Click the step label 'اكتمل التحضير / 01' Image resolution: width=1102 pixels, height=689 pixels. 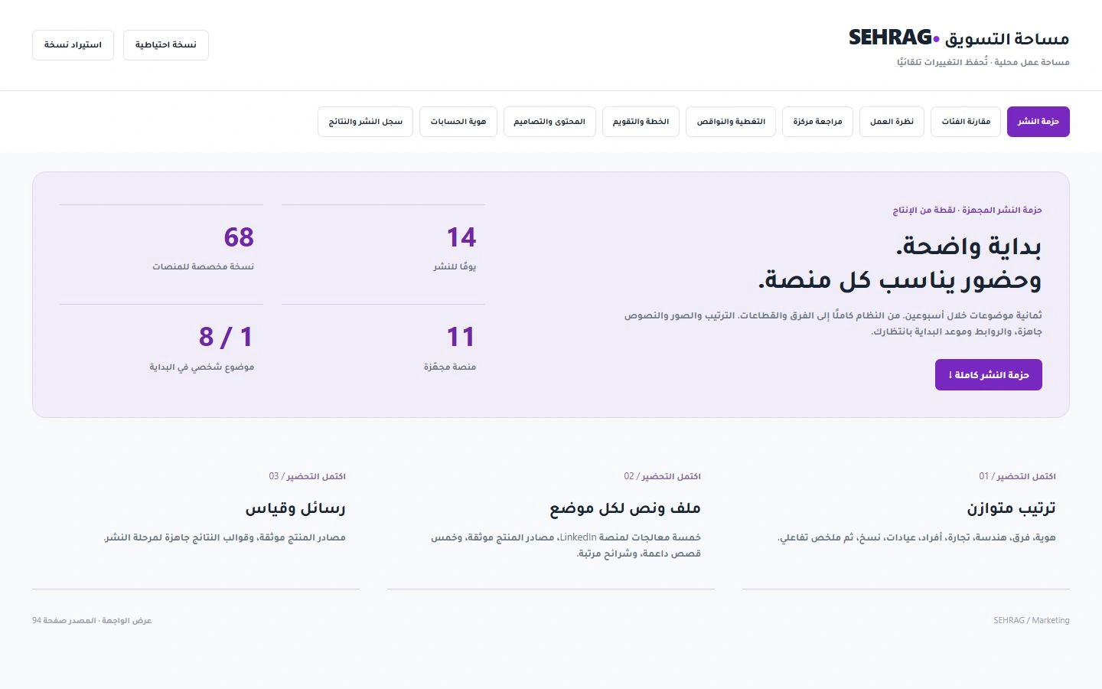(x=1017, y=476)
